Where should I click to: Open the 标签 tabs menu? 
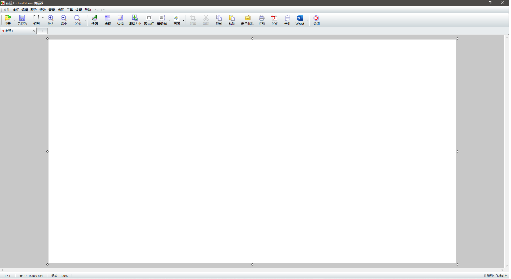(x=61, y=10)
